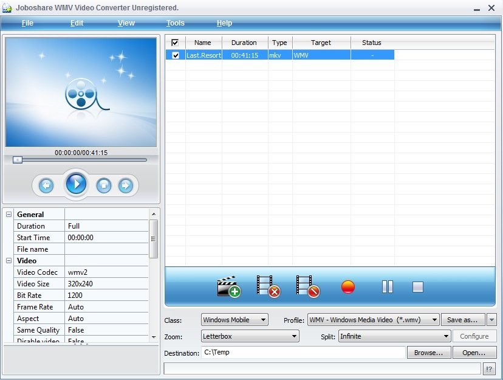Jump back with the previous frame button

click(x=46, y=185)
